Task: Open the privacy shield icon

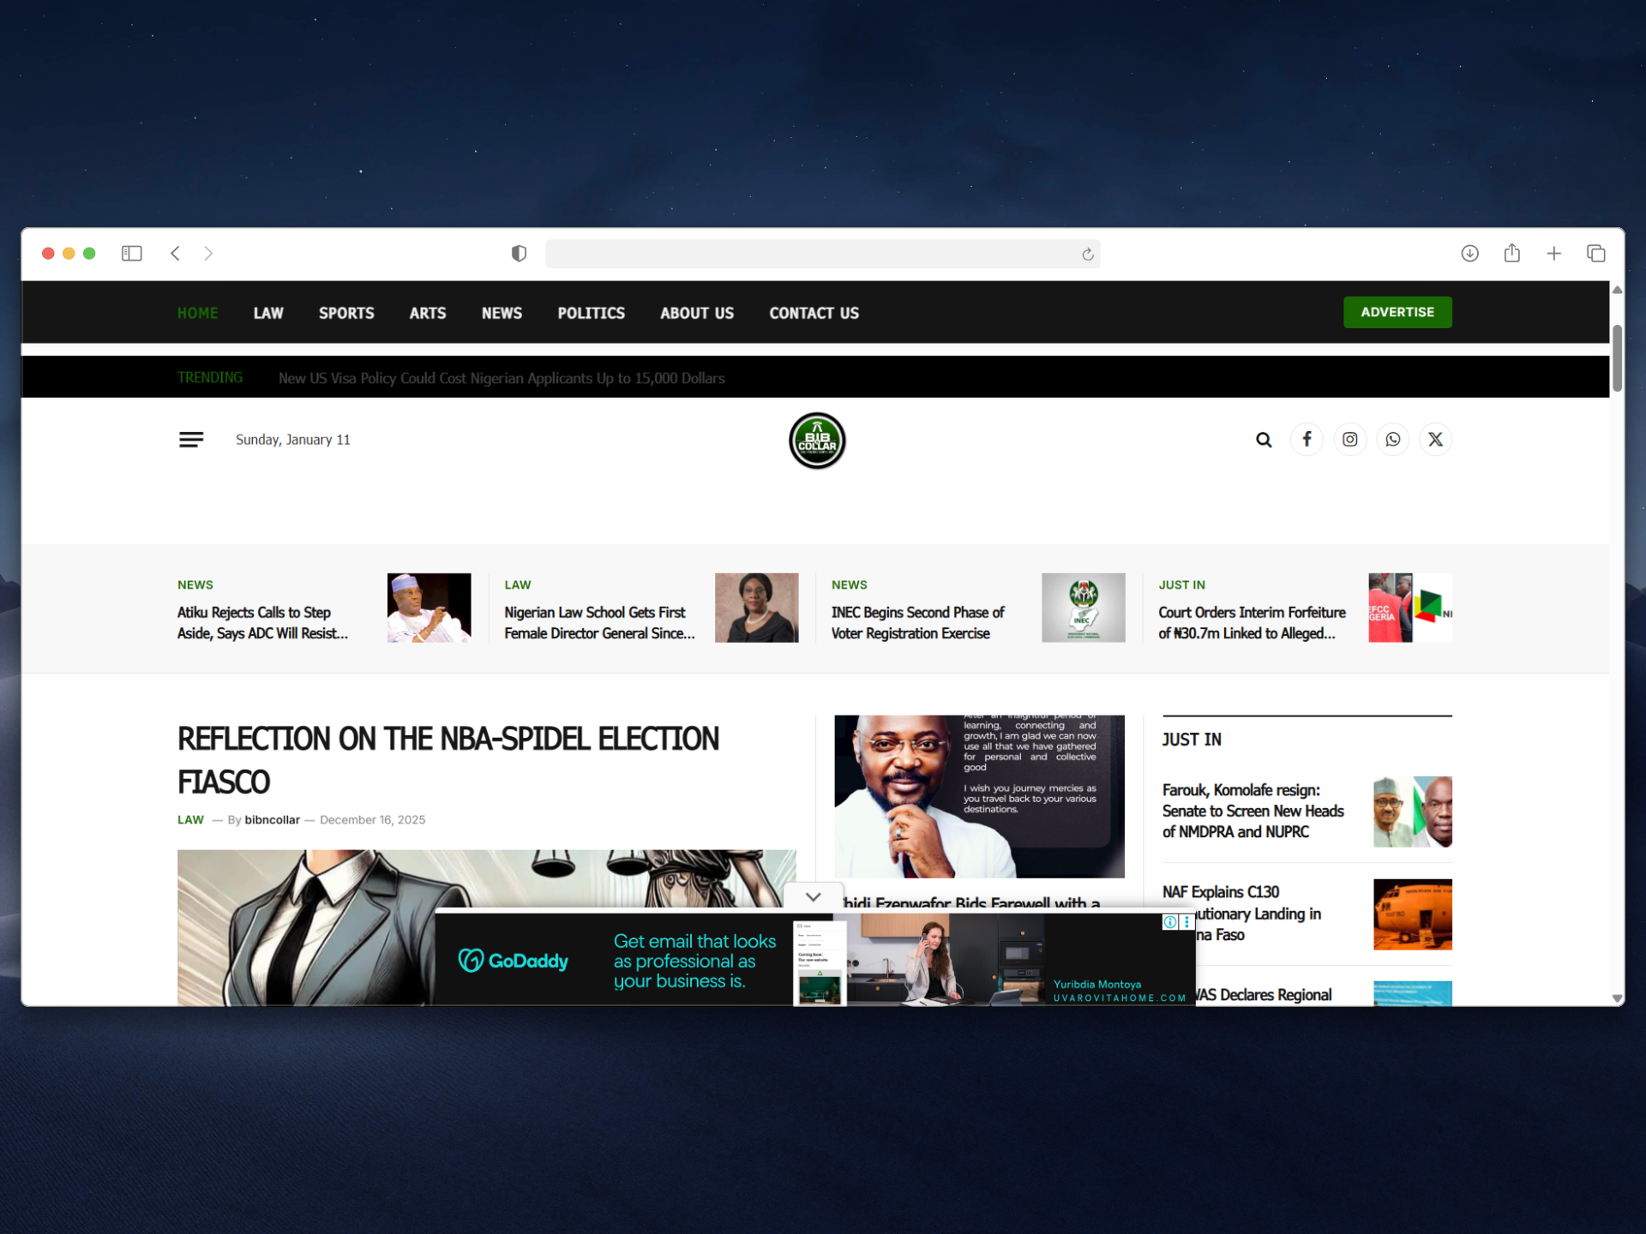Action: 519,254
